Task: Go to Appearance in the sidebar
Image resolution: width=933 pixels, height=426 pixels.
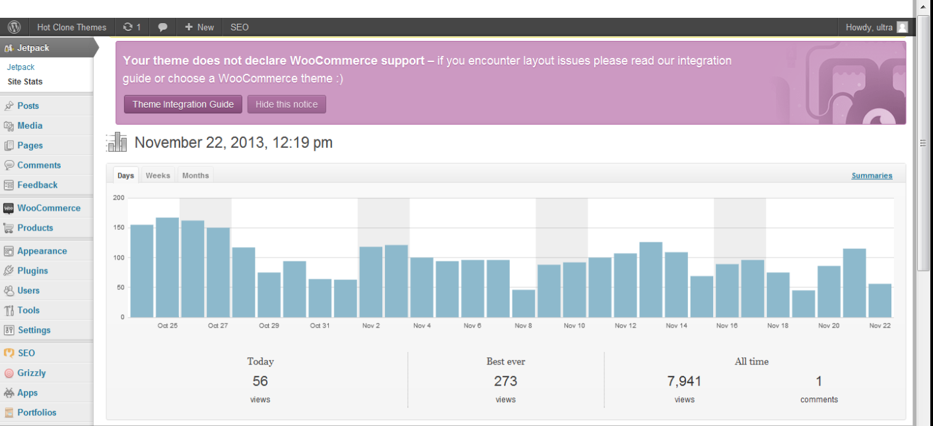Action: pyautogui.click(x=42, y=251)
